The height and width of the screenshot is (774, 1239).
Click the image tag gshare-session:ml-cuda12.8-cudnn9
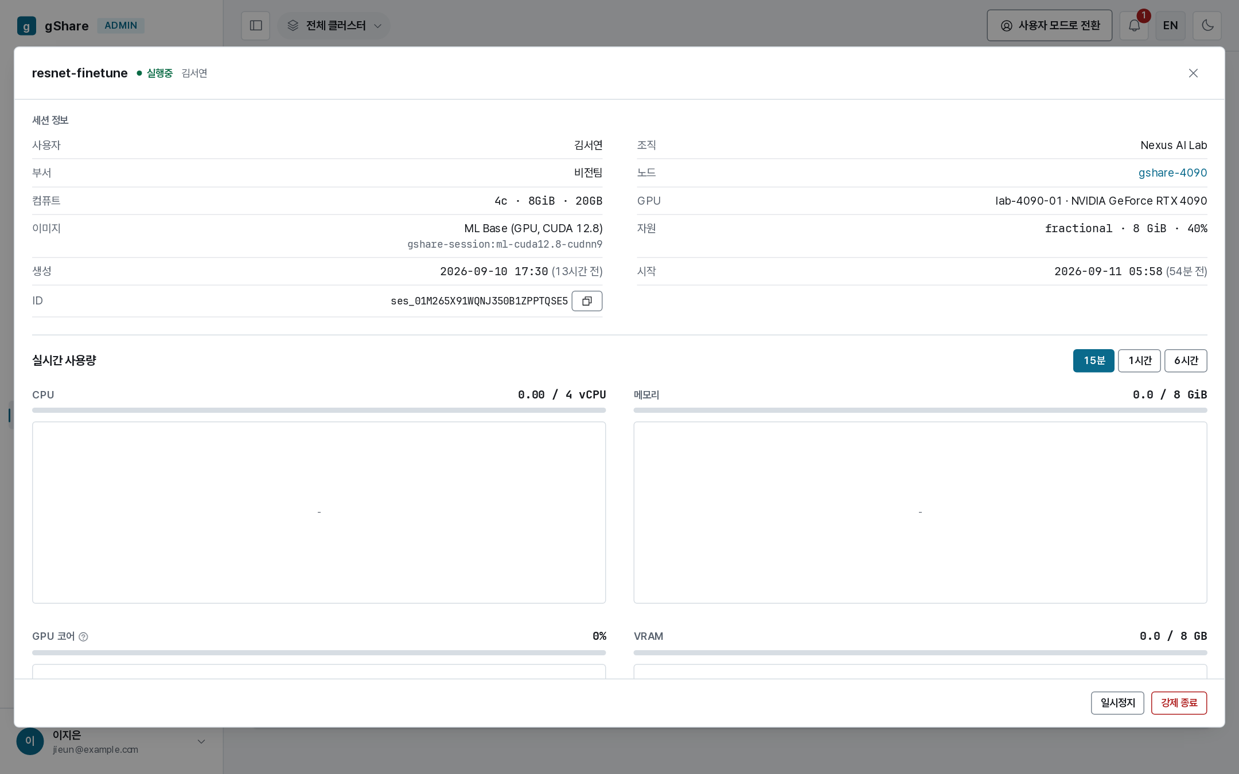coord(505,244)
